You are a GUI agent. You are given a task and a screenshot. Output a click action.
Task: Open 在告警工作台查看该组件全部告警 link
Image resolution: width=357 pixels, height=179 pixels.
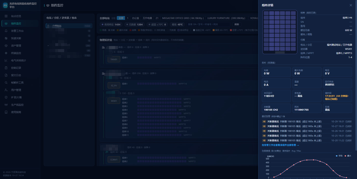pos(280,145)
